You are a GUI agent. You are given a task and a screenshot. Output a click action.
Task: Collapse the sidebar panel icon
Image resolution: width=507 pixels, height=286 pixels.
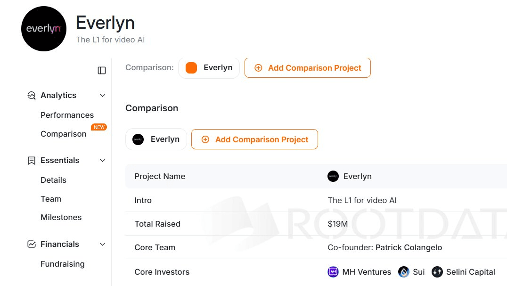coord(101,71)
